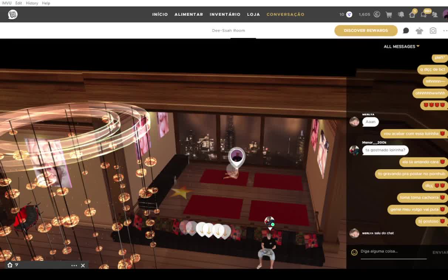Go to the Loja tab
448x280 pixels.
click(x=253, y=14)
